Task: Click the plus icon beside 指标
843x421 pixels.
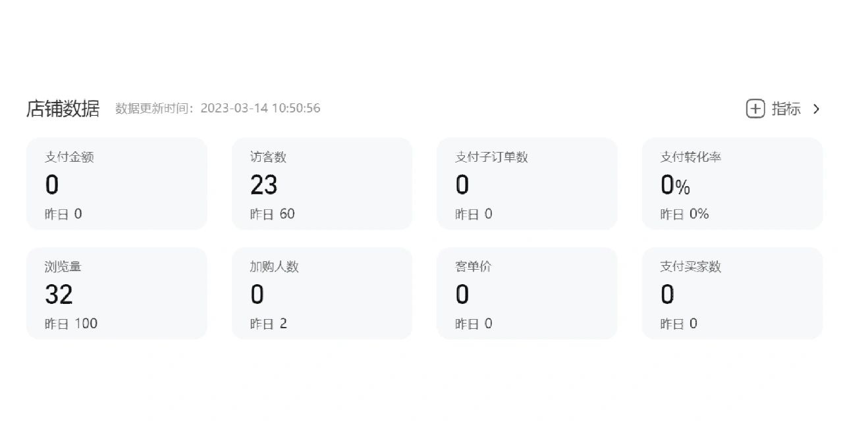Action: click(x=755, y=109)
